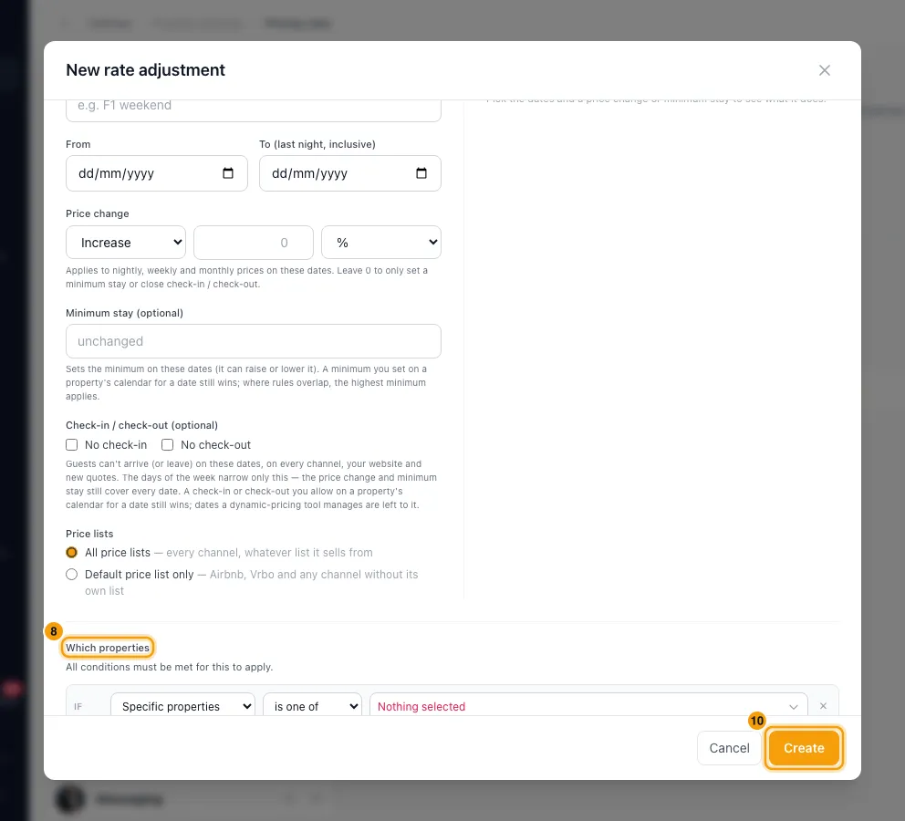This screenshot has width=905, height=821.
Task: Open the Increase price change dropdown
Action: pos(126,243)
